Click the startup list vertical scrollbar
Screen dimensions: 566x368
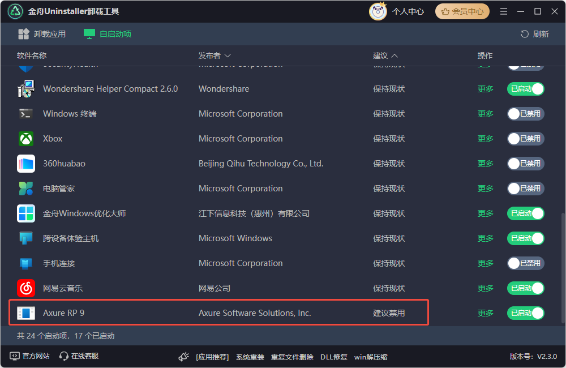[563, 267]
